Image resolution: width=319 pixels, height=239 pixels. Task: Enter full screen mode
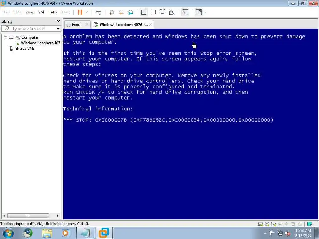[x=163, y=12]
